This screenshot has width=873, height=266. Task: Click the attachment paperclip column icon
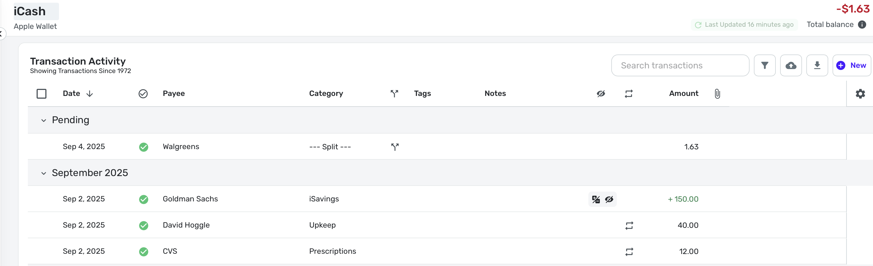[x=717, y=94]
